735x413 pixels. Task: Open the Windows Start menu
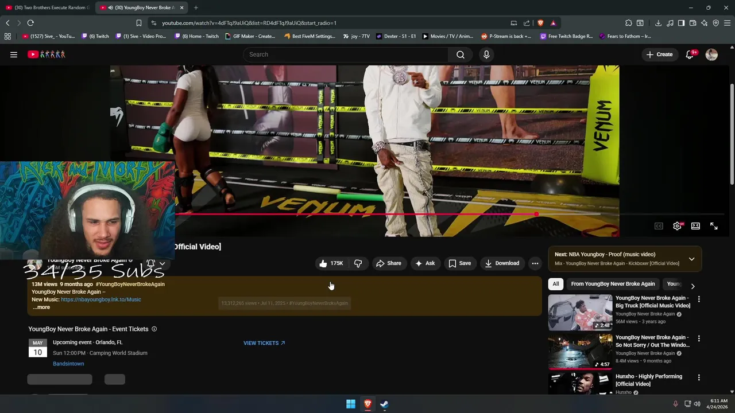click(x=351, y=404)
